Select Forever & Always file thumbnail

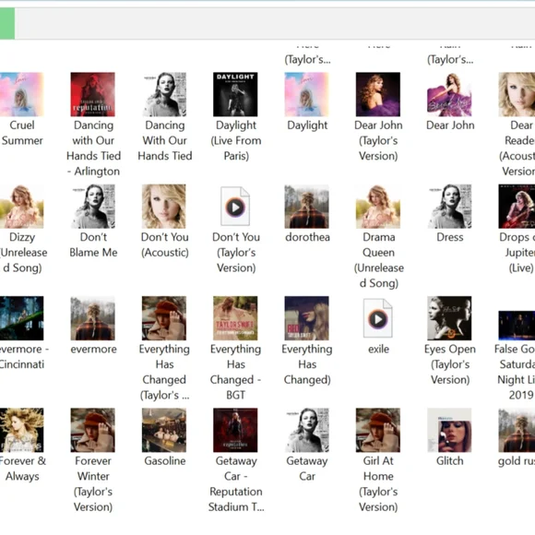pyautogui.click(x=22, y=430)
